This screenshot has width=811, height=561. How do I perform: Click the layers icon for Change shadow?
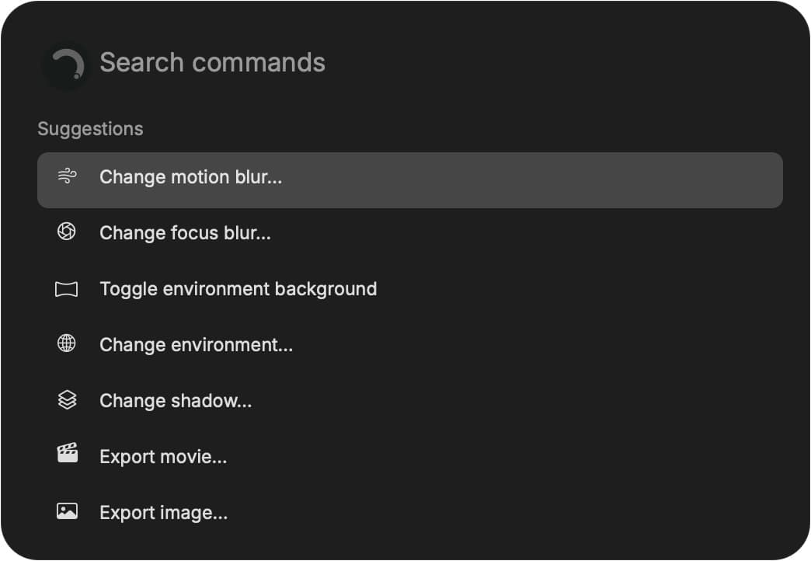point(67,399)
